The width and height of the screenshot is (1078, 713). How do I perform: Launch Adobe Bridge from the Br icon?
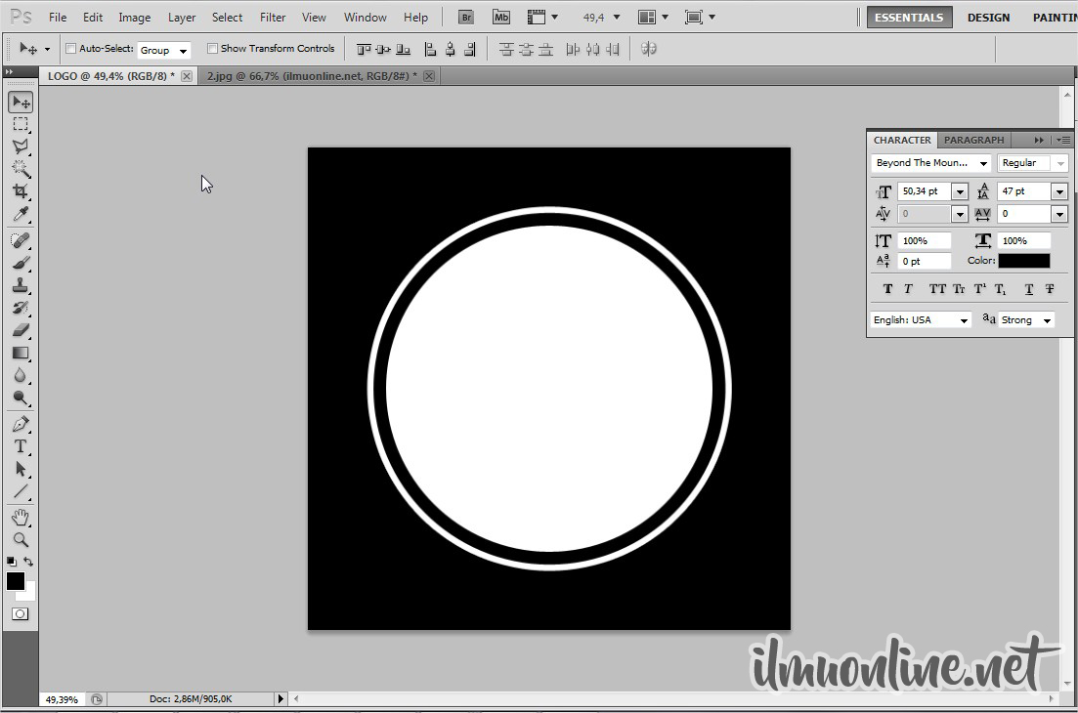point(465,18)
